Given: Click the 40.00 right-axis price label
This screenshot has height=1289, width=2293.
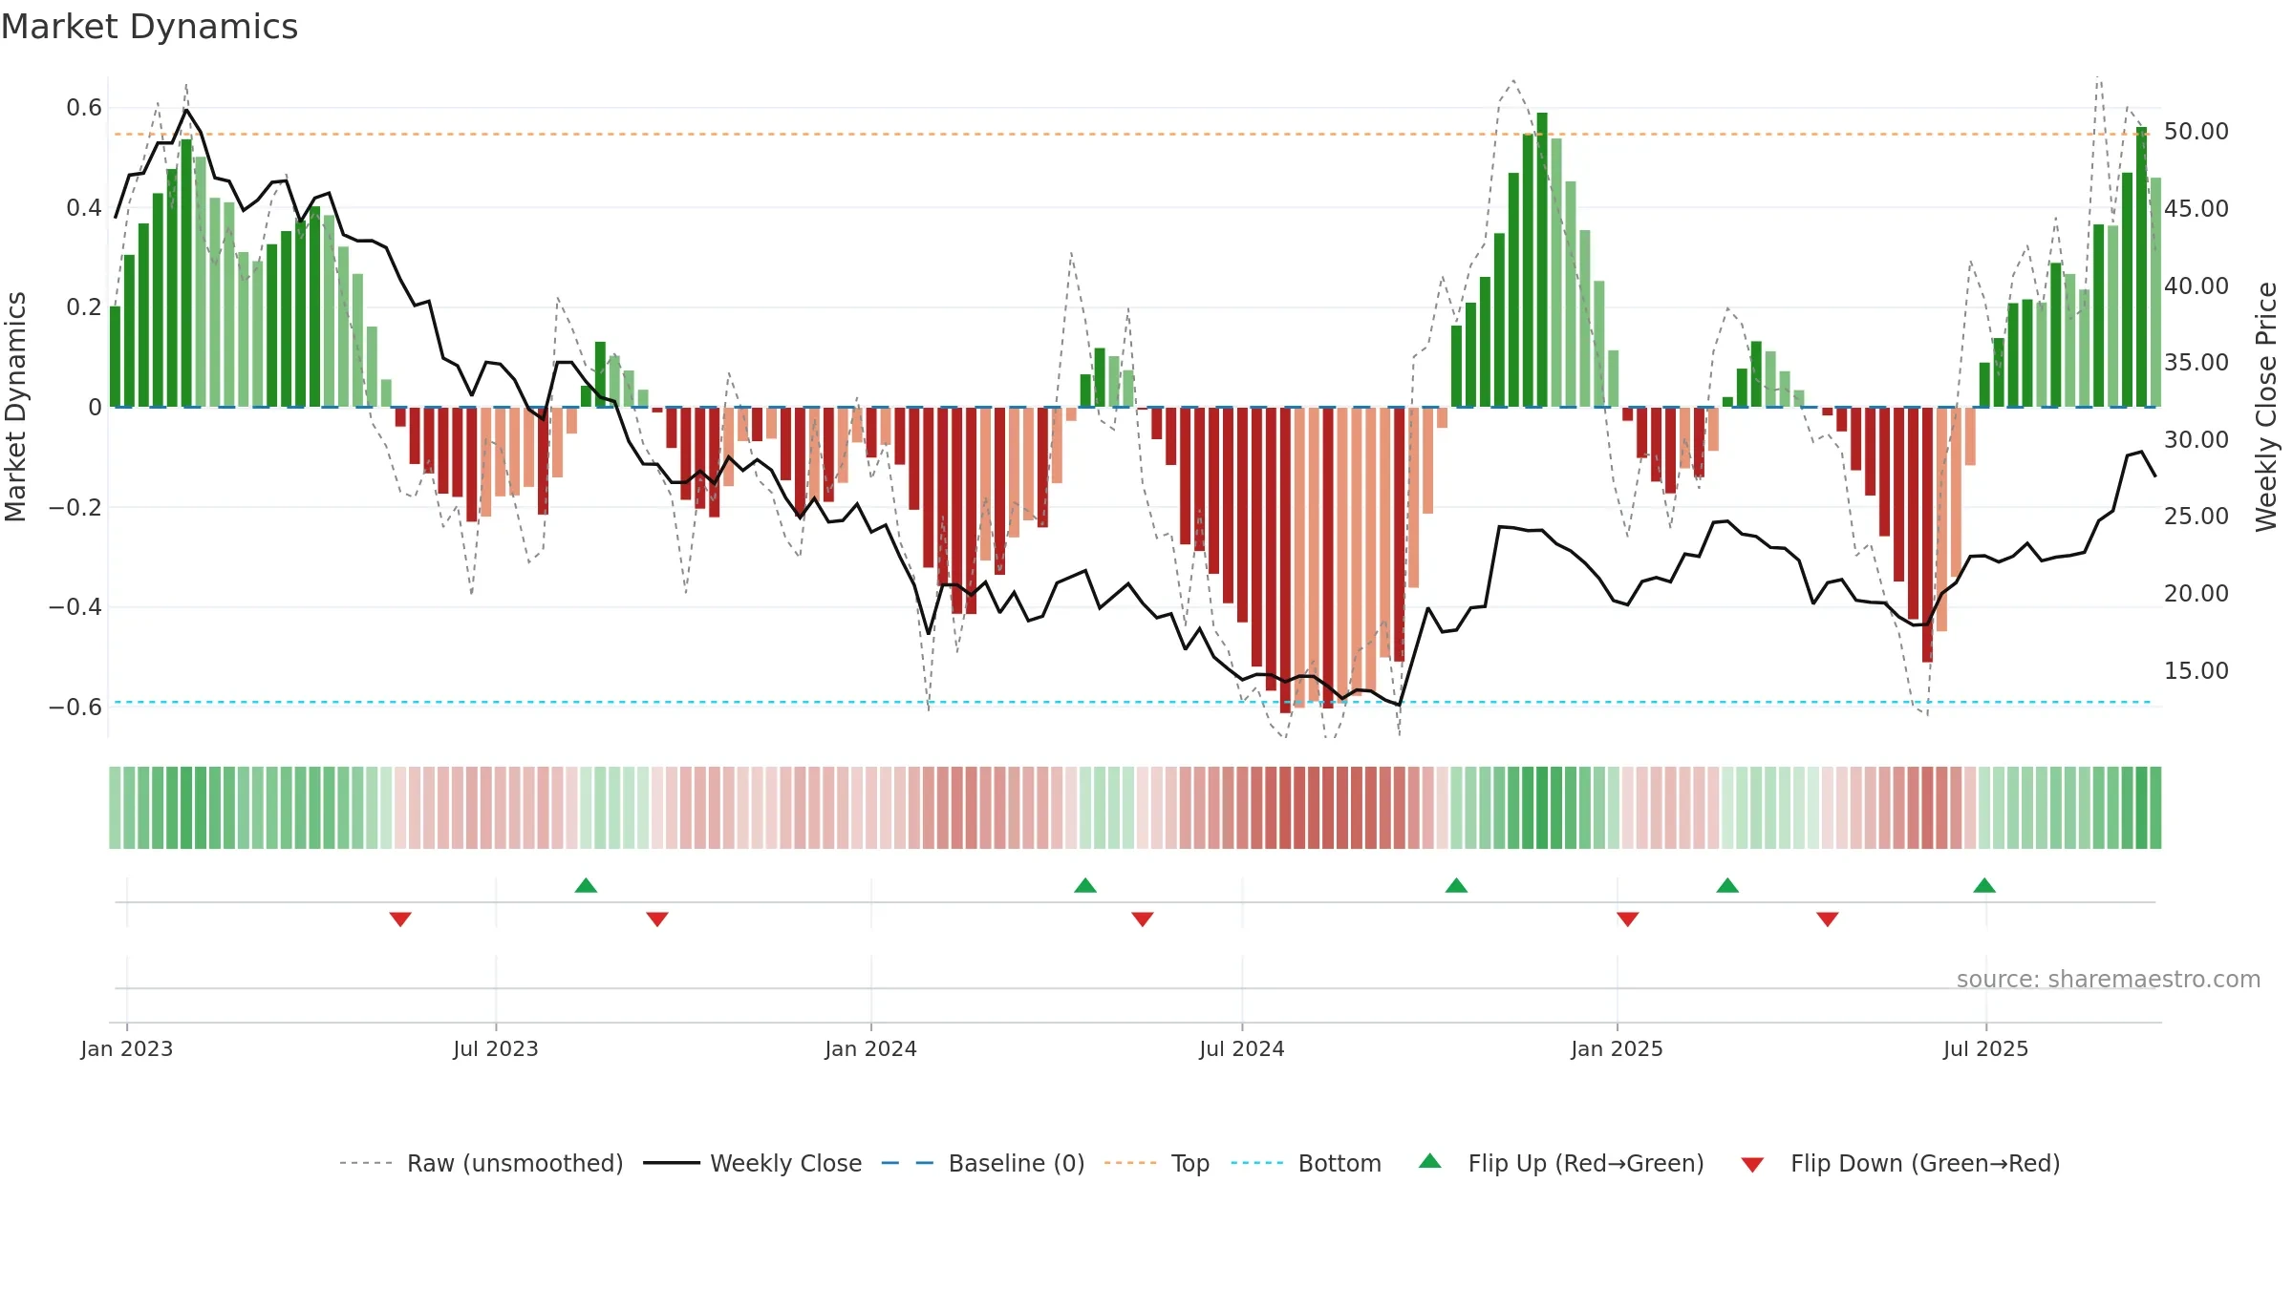Looking at the screenshot, I should click(2197, 285).
